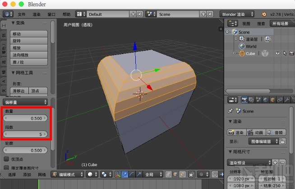Add a new scene with plus button
The height and width of the screenshot is (189, 295).
203,14
